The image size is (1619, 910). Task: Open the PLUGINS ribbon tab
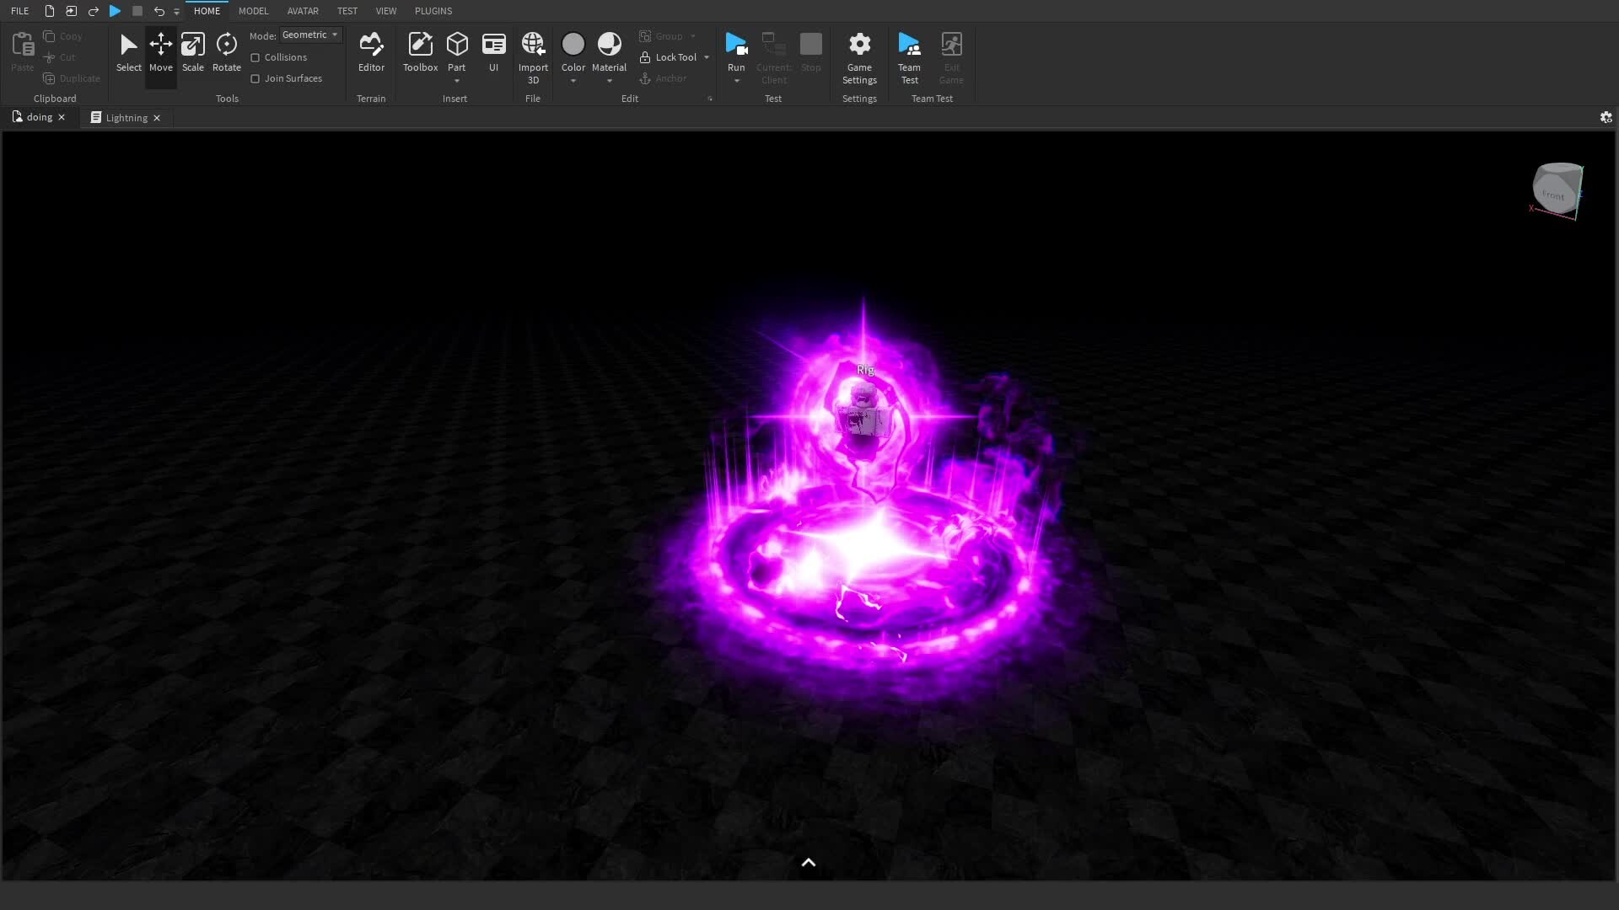pyautogui.click(x=433, y=11)
